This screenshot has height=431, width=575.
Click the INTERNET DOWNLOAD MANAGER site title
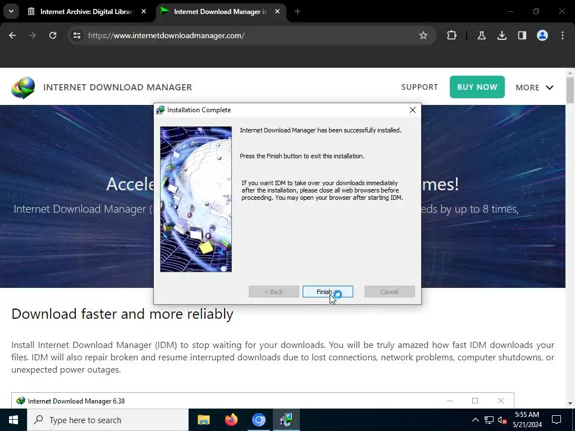(117, 87)
